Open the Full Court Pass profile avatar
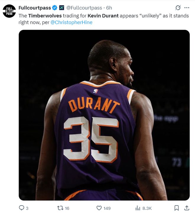 [9, 11]
